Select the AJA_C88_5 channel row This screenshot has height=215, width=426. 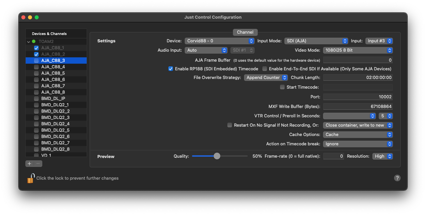(56, 73)
